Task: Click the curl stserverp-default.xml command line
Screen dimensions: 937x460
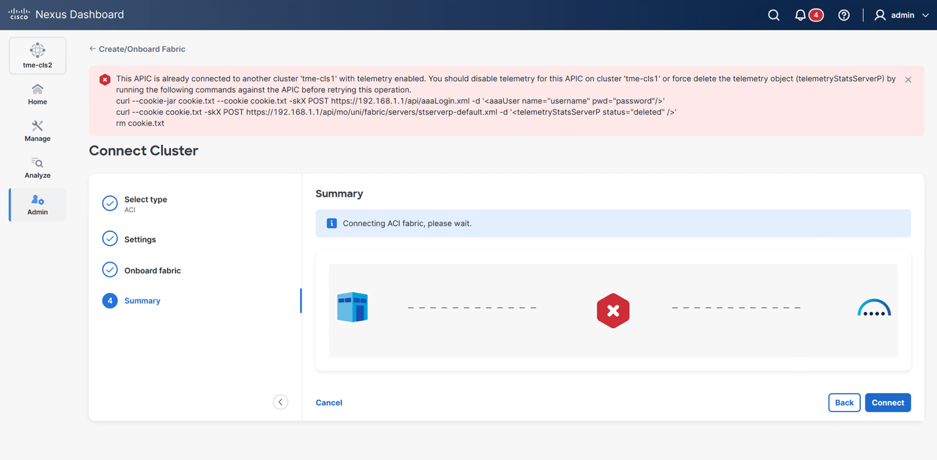Action: 396,112
